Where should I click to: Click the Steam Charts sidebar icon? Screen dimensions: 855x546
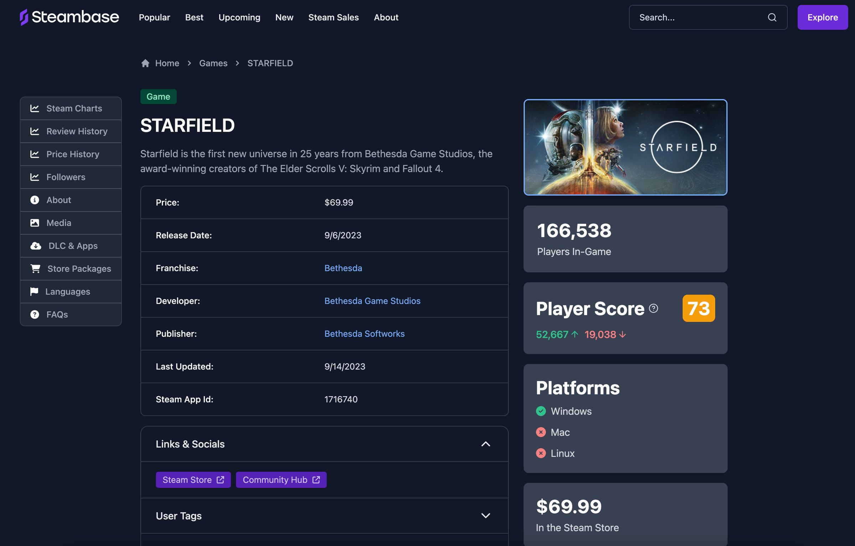(33, 107)
